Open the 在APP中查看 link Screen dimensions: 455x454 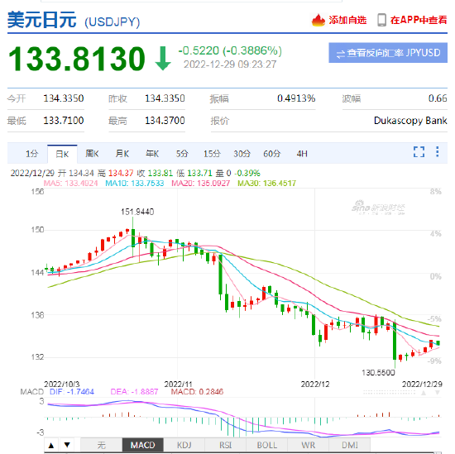pyautogui.click(x=418, y=20)
